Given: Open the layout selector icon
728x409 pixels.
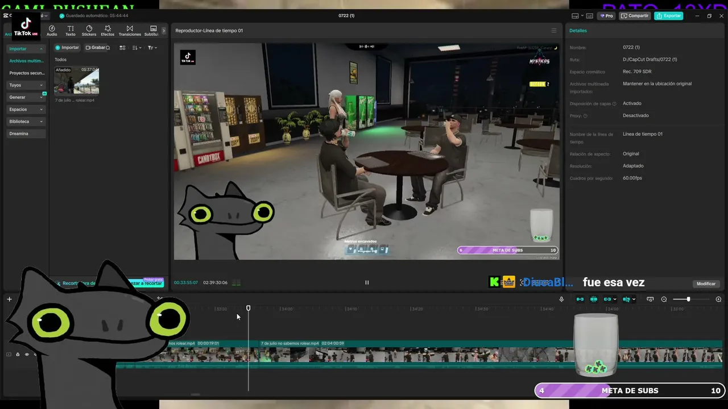Looking at the screenshot, I should (x=575, y=16).
